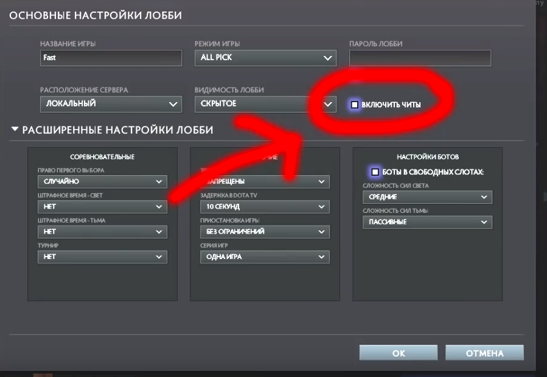Open ШТРАФНОЕ ВРЕМЯ - СВЕТ dropdown
The height and width of the screenshot is (377, 547).
(x=102, y=207)
